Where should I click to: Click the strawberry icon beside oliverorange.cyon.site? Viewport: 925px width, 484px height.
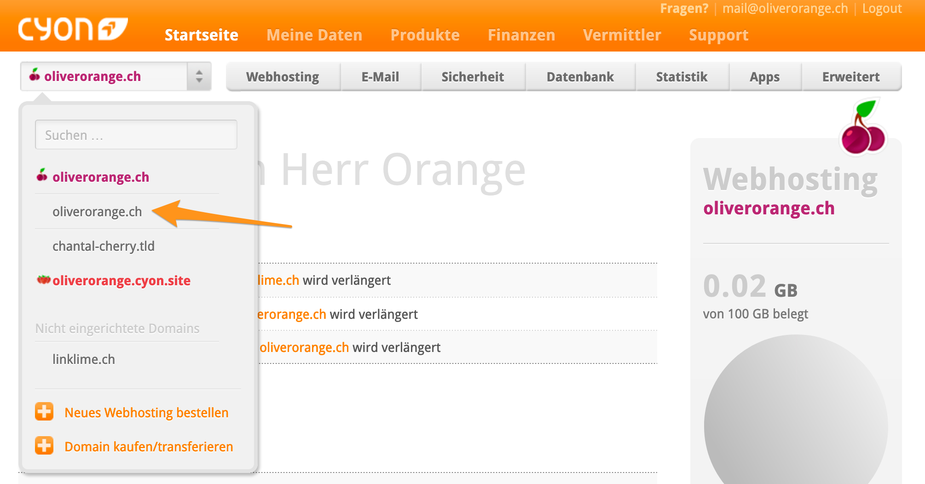tap(44, 280)
